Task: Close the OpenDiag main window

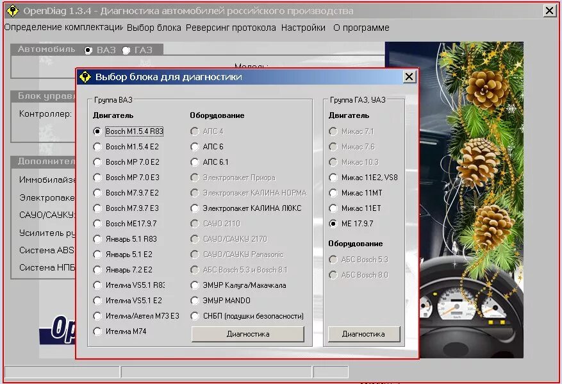Action: click(549, 11)
